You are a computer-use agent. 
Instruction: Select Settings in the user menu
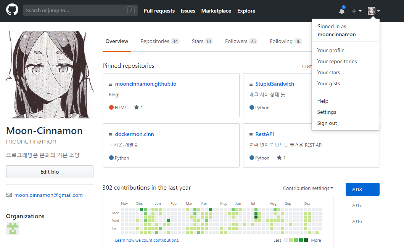pyautogui.click(x=327, y=112)
